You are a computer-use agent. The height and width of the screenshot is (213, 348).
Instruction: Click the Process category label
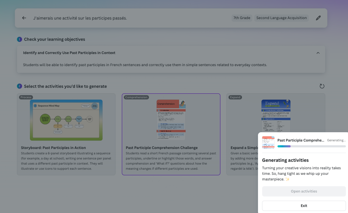[26, 97]
